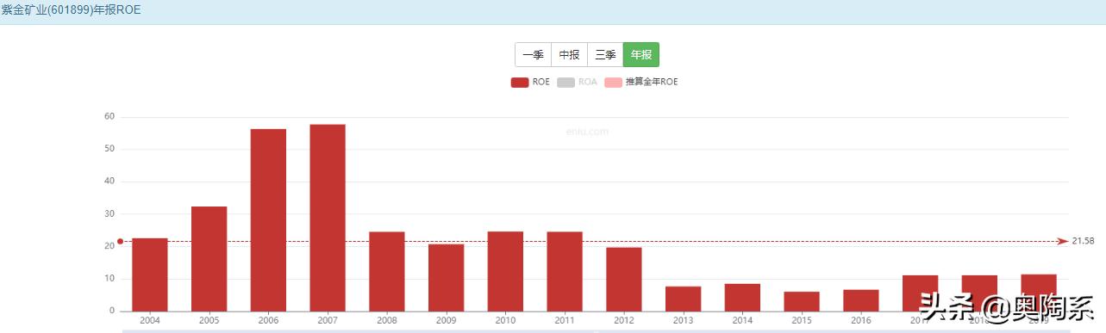
Task: Toggle the ROA legend series
Action: click(577, 83)
